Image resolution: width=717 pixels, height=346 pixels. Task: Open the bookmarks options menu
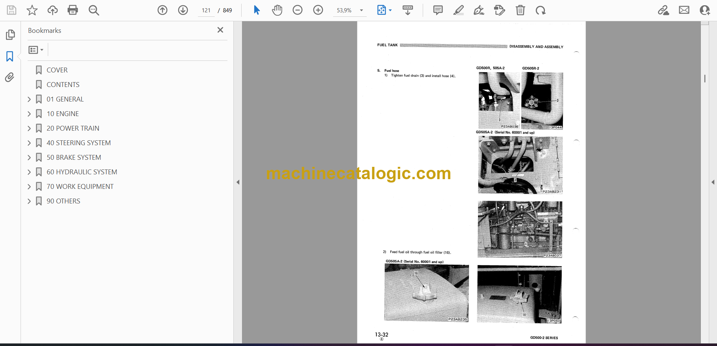click(x=36, y=50)
